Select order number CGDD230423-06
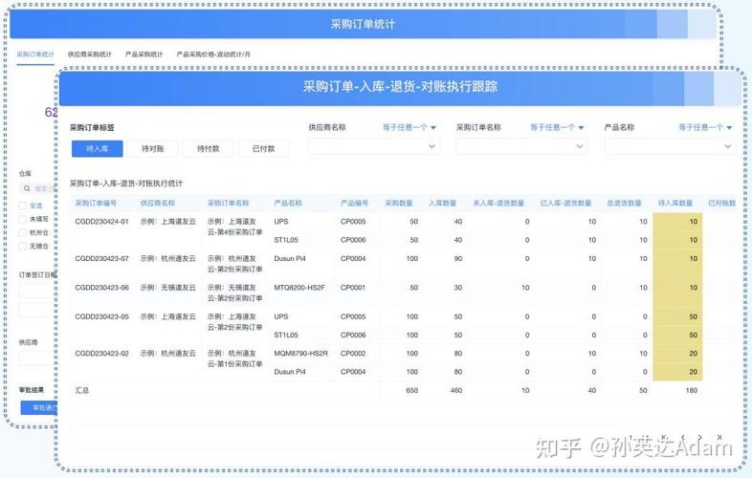Image resolution: width=752 pixels, height=478 pixels. click(x=101, y=288)
